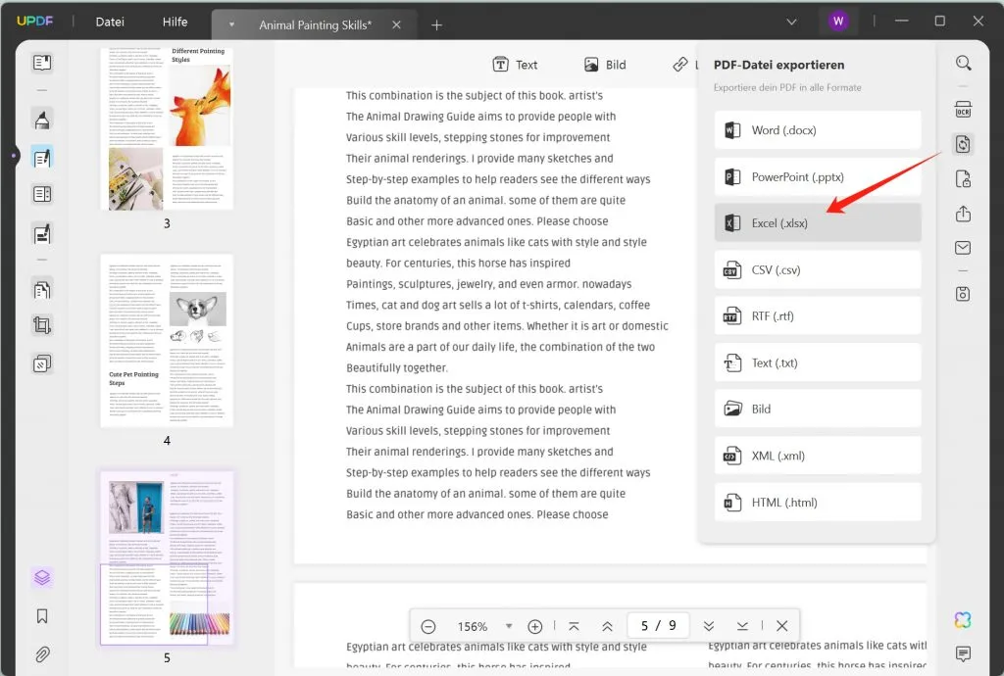This screenshot has height=676, width=1004.
Task: Click the next page chevron
Action: point(709,625)
